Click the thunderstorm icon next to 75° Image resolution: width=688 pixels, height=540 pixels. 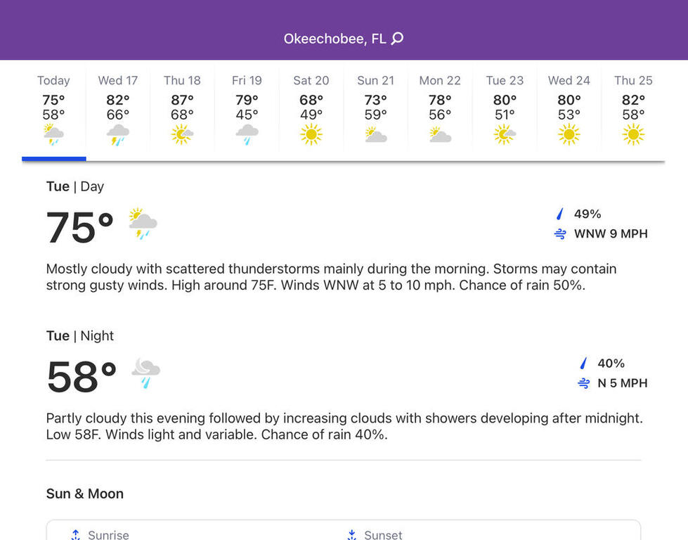click(143, 224)
